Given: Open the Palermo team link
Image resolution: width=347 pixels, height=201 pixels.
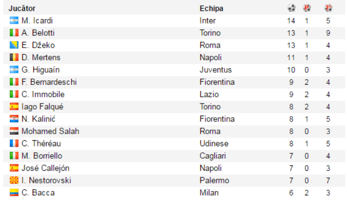Looking at the screenshot, I should (x=214, y=180).
